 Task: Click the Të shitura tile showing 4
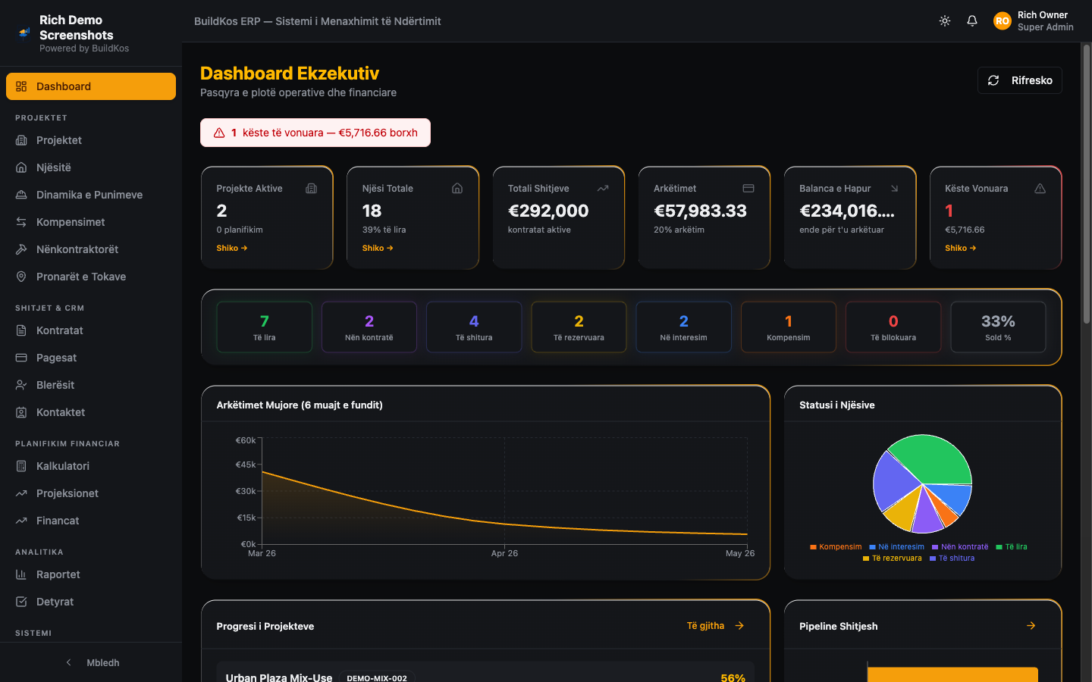tap(474, 327)
